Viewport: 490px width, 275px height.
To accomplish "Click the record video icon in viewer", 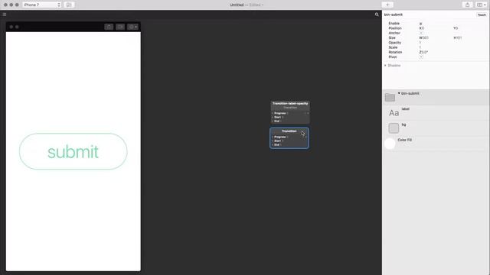I will pyautogui.click(x=120, y=27).
